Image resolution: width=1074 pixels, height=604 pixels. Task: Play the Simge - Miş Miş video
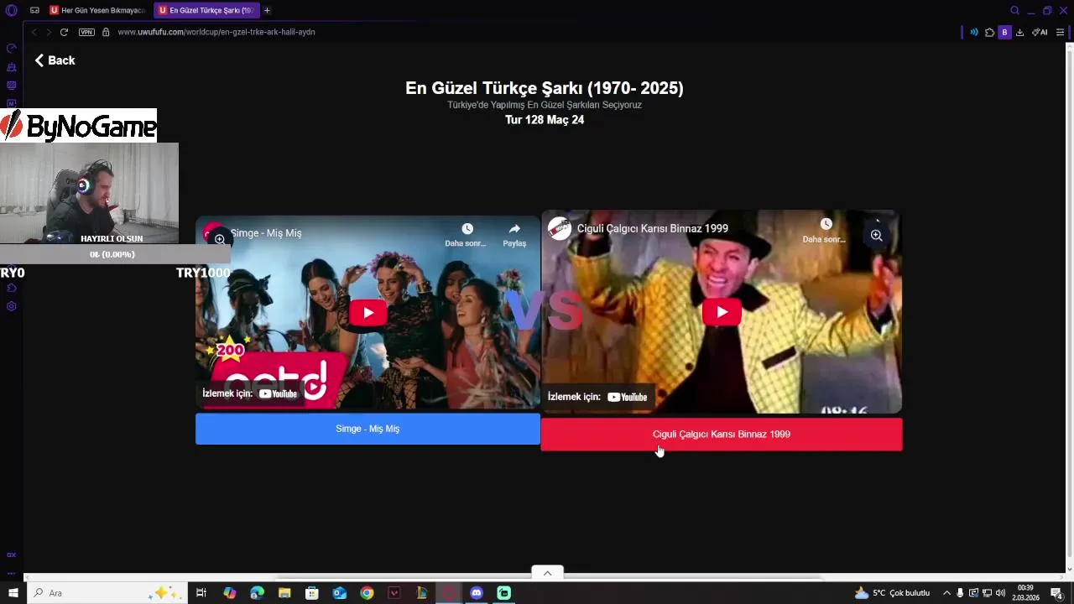[x=368, y=313]
